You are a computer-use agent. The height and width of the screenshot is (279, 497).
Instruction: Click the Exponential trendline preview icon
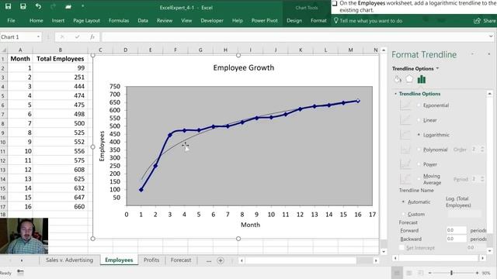click(405, 105)
